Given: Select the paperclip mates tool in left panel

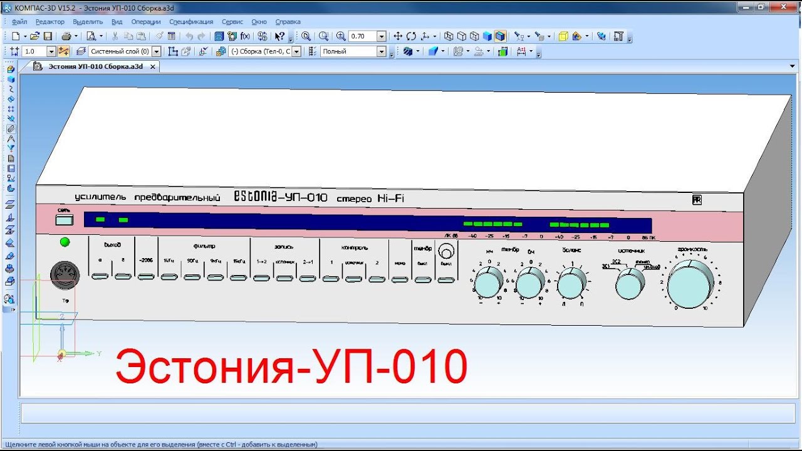Looking at the screenshot, I should pos(11,128).
